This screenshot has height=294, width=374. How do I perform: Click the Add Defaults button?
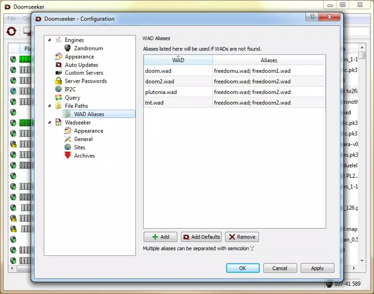tap(201, 237)
